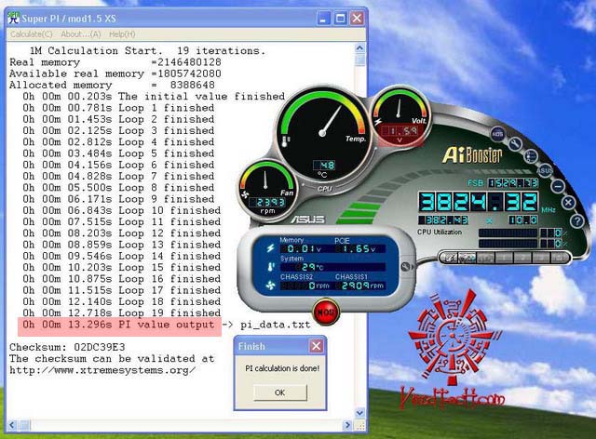Open AI Booster wrench settings icon
The height and width of the screenshot is (439, 596).
point(515,144)
